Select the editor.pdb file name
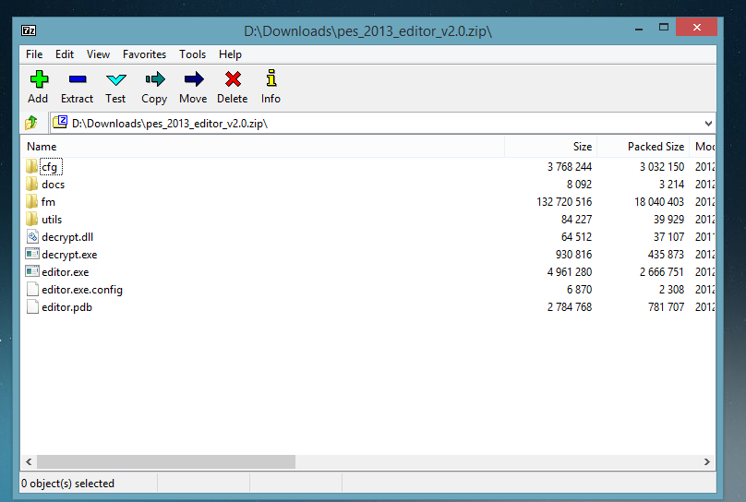This screenshot has width=746, height=502. pos(66,307)
